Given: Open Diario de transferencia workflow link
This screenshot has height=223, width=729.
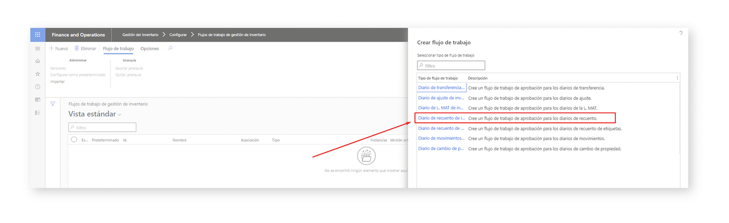Looking at the screenshot, I should [x=441, y=88].
